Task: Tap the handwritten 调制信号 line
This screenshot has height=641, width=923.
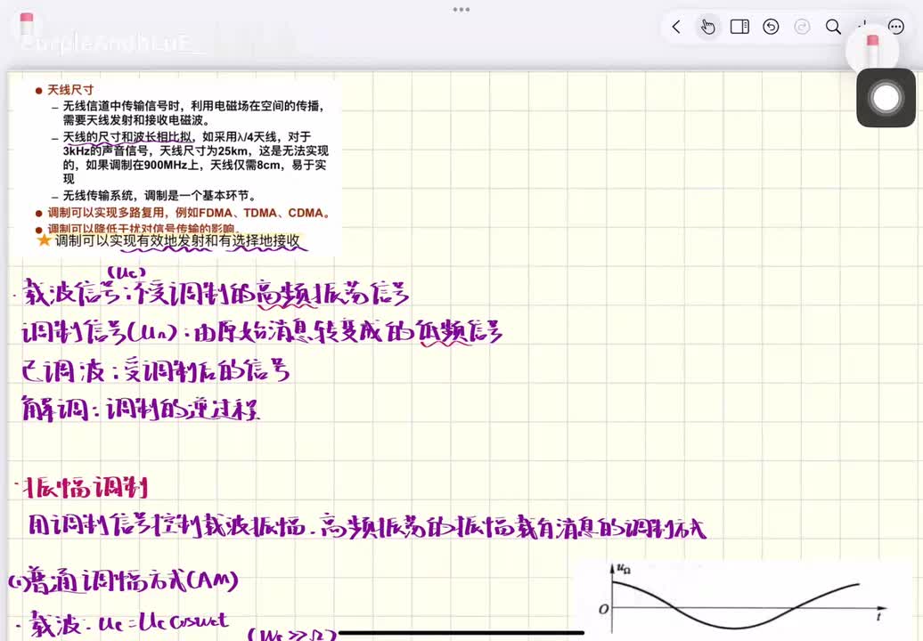Action: [x=262, y=334]
